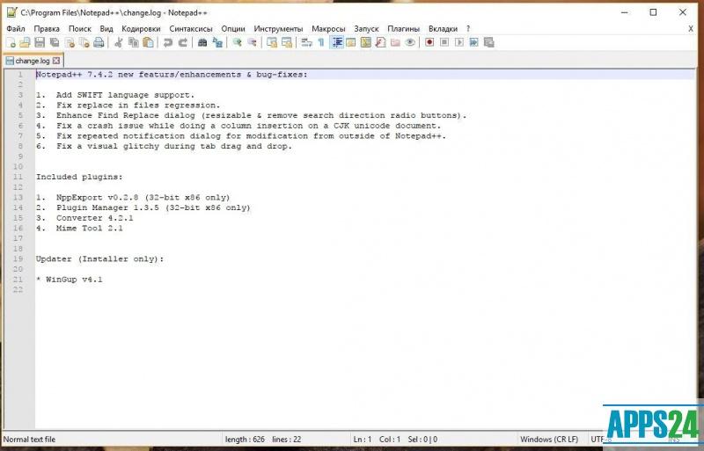Open the Синтаксисы menu
The image size is (704, 451).
click(191, 29)
